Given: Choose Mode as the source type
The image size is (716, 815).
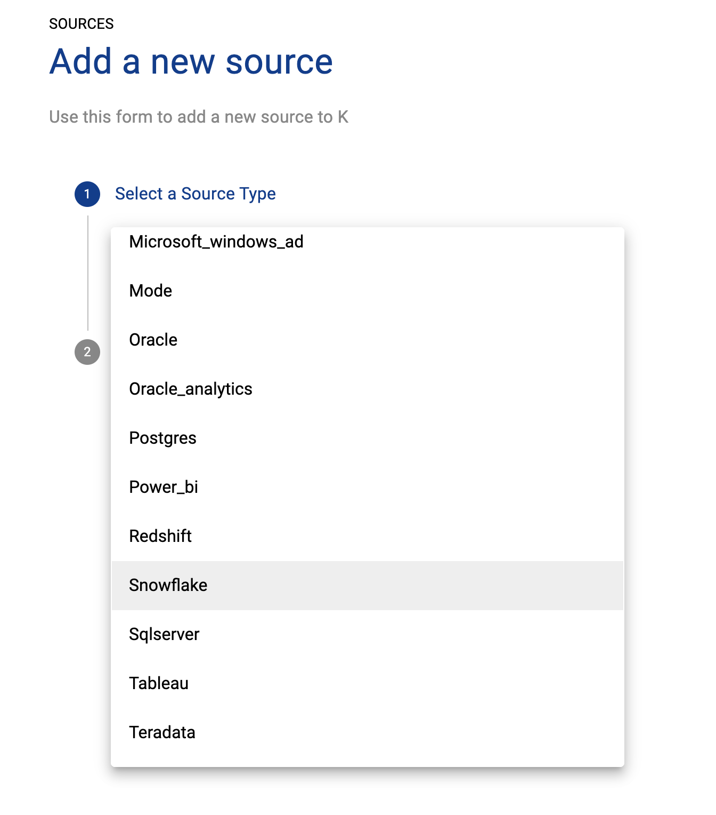Looking at the screenshot, I should (151, 291).
